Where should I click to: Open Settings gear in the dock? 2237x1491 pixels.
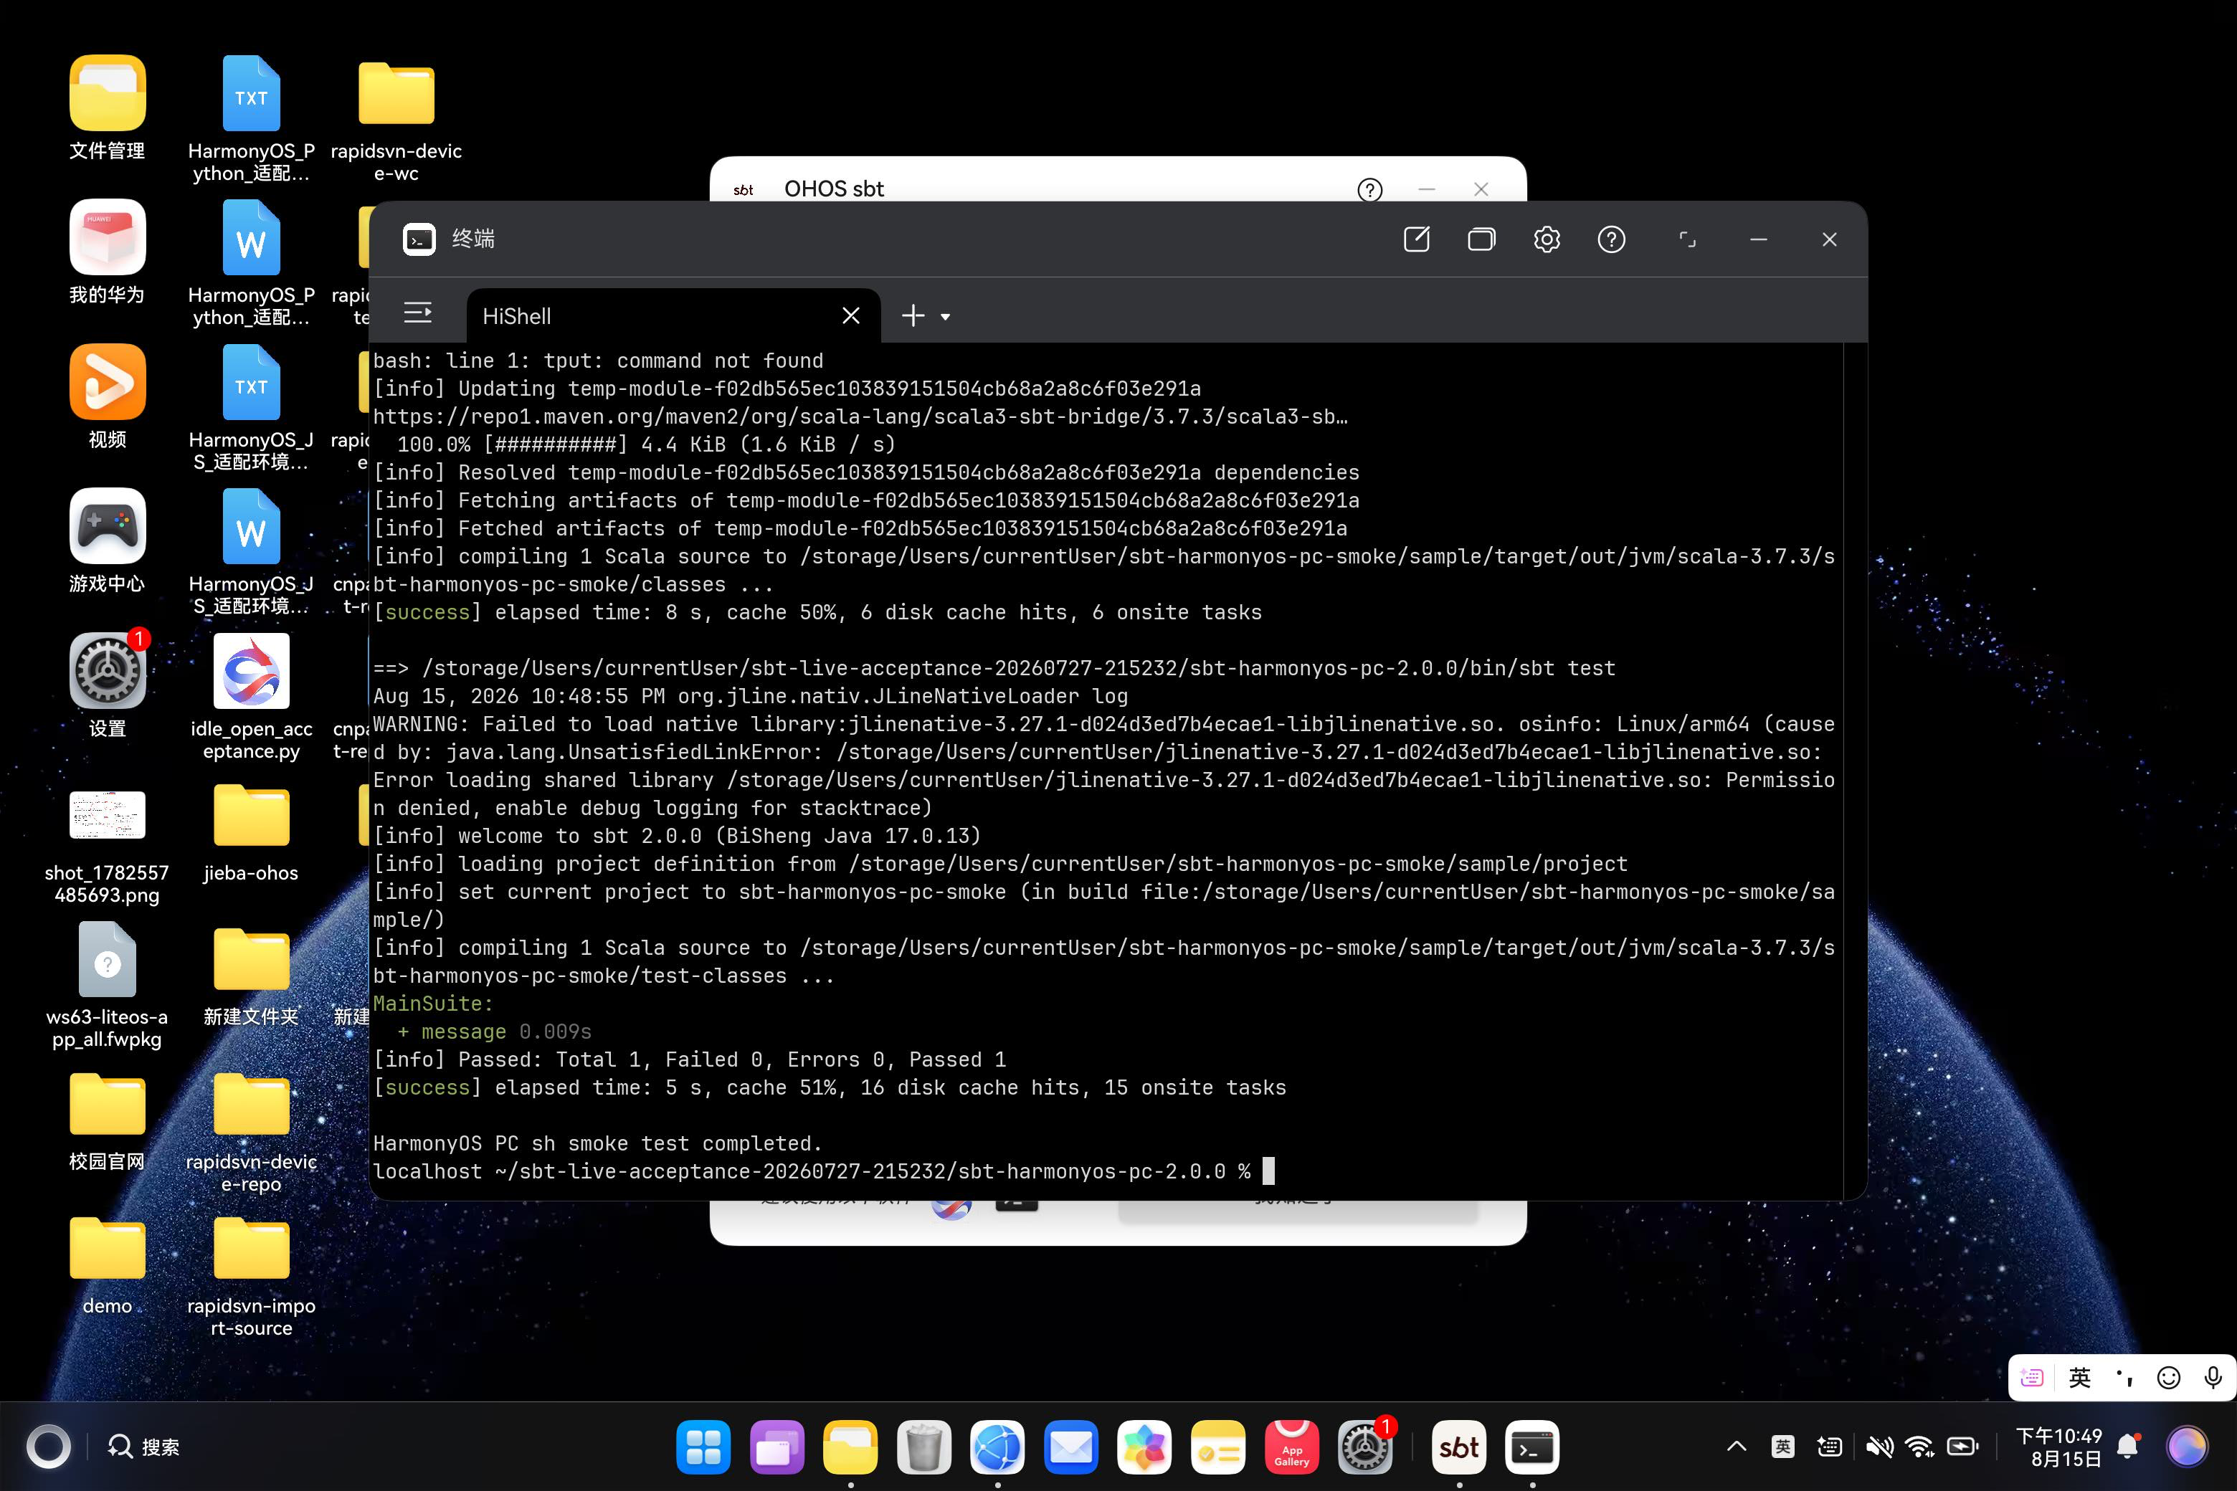click(1365, 1447)
